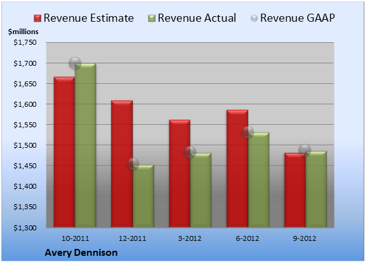Click the gray Revenue GAAP legend marker
Viewport: 365px width, 262px height.
[255, 19]
